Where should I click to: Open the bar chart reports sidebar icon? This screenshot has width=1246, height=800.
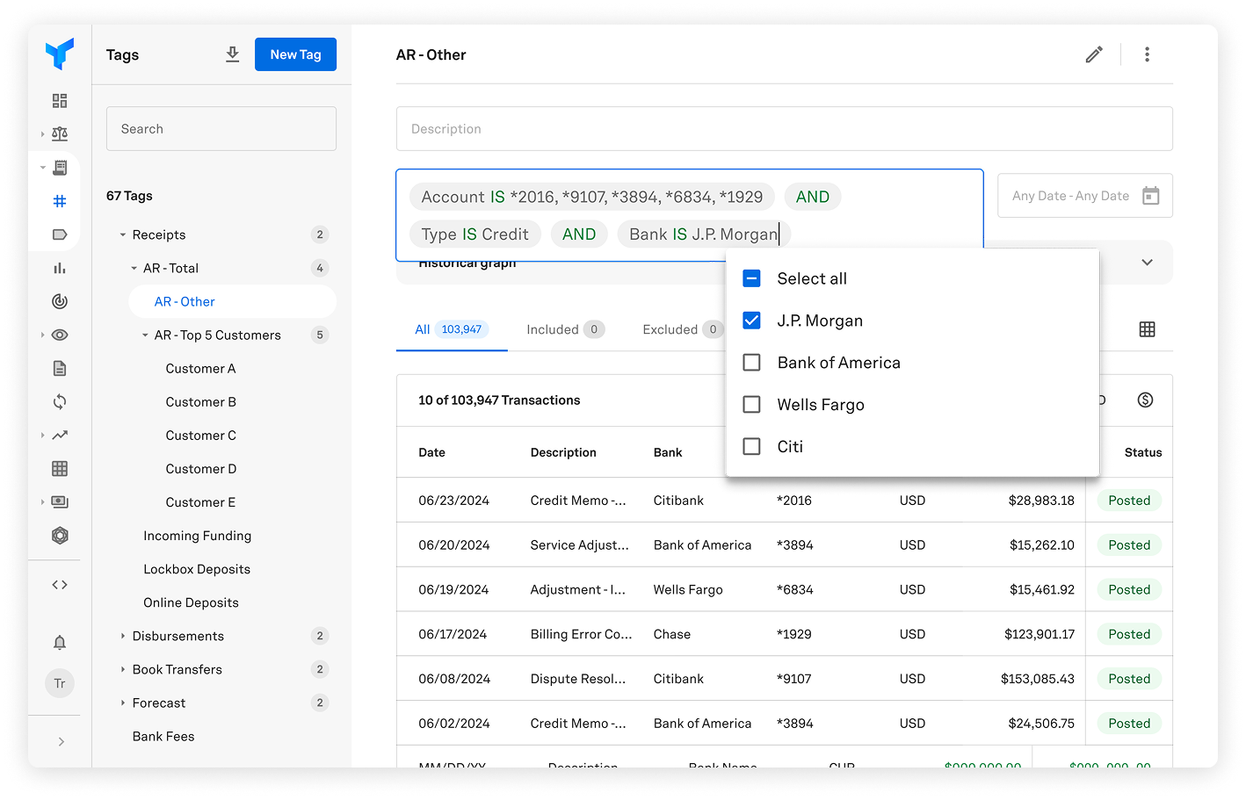[60, 269]
